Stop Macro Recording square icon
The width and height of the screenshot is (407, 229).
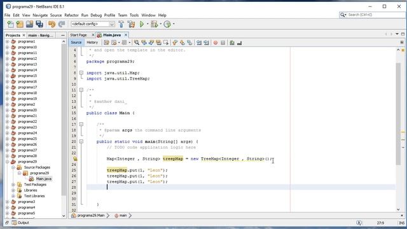pos(223,43)
